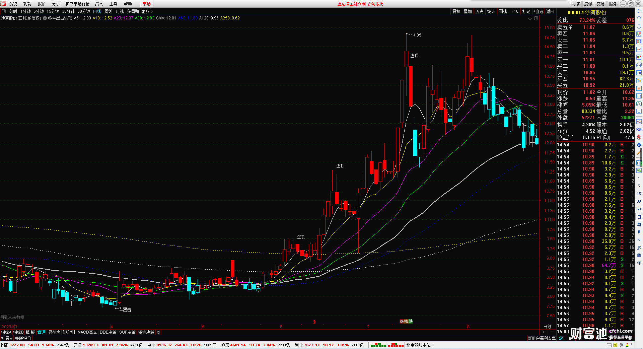Click the green refresh sidebar icon
The height and width of the screenshot is (349, 643).
tap(639, 171)
